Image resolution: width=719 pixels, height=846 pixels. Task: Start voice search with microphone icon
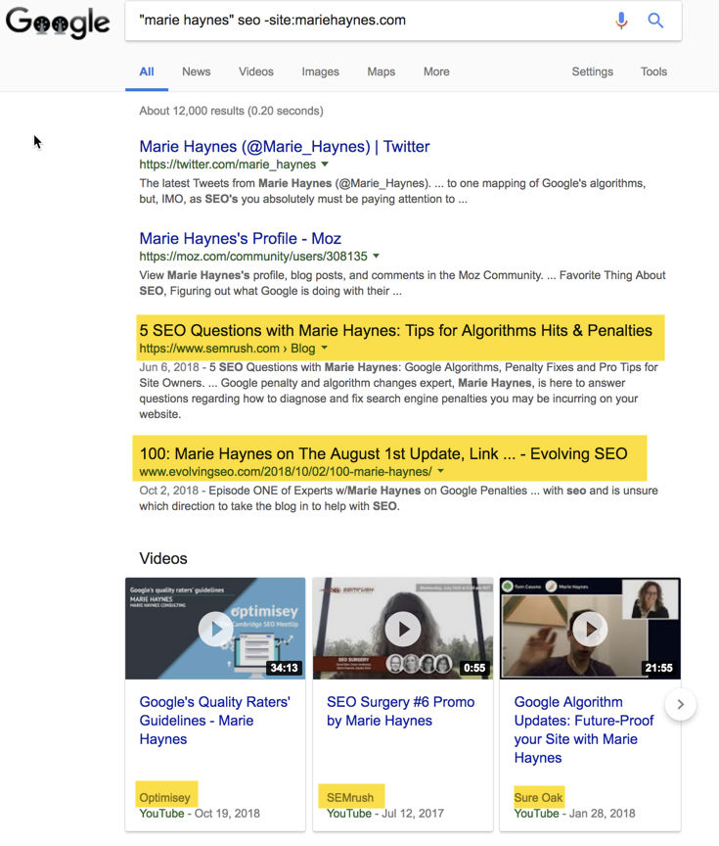pos(621,21)
